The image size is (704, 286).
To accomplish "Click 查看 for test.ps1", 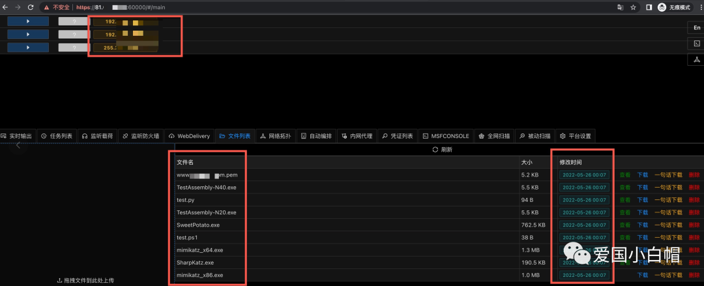I will pos(625,238).
